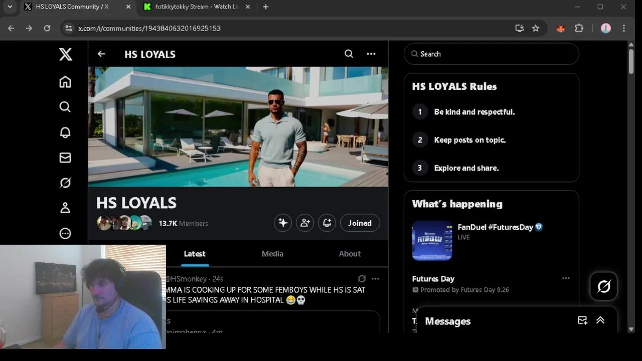Open the @HSmonkey handle
The height and width of the screenshot is (361, 642).
(x=186, y=279)
